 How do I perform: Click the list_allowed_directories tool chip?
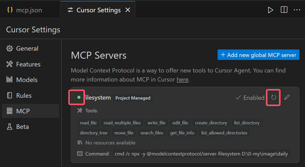pos(224,133)
